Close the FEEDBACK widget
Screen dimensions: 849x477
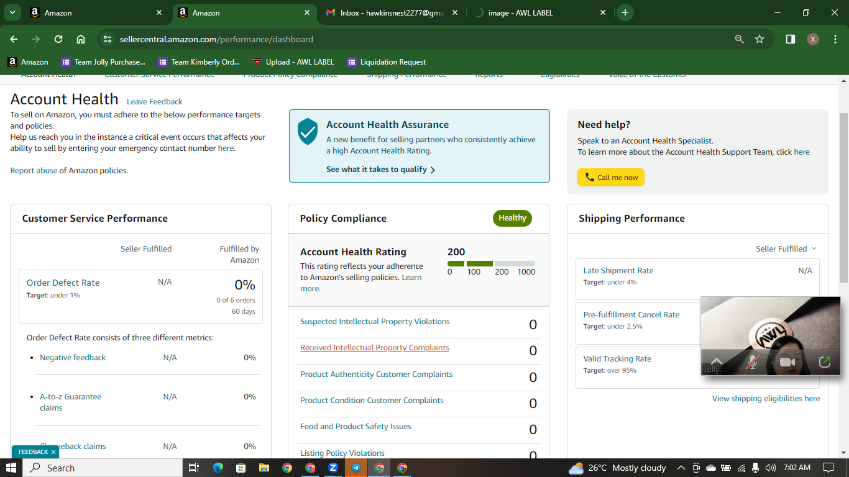click(53, 452)
